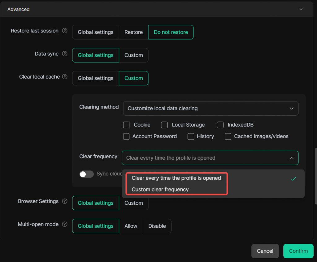Click help icon beside Multi-open mode
The width and height of the screenshot is (317, 262).
(x=65, y=224)
